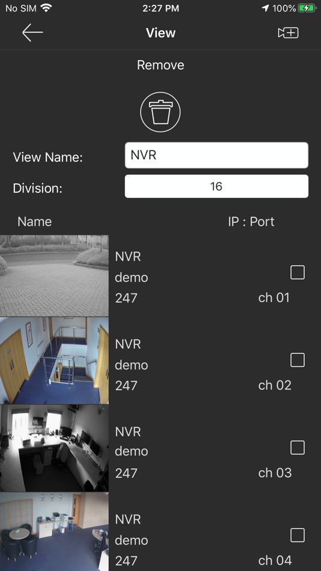Click the ch 01 label
Viewport: 321px width, 571px height.
point(274,298)
